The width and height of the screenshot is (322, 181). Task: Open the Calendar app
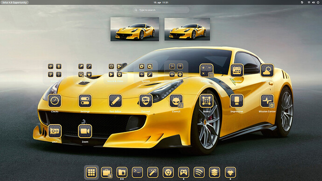pyautogui.click(x=237, y=70)
